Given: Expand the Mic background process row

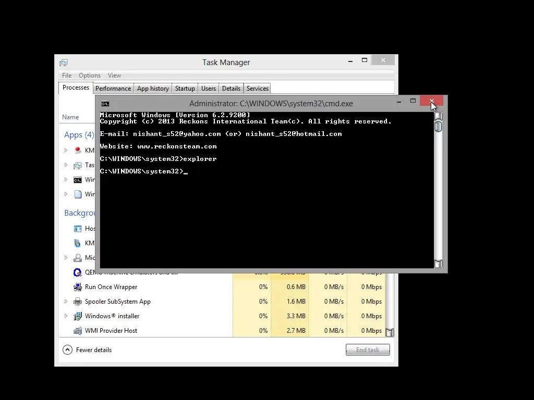Looking at the screenshot, I should 66,257.
